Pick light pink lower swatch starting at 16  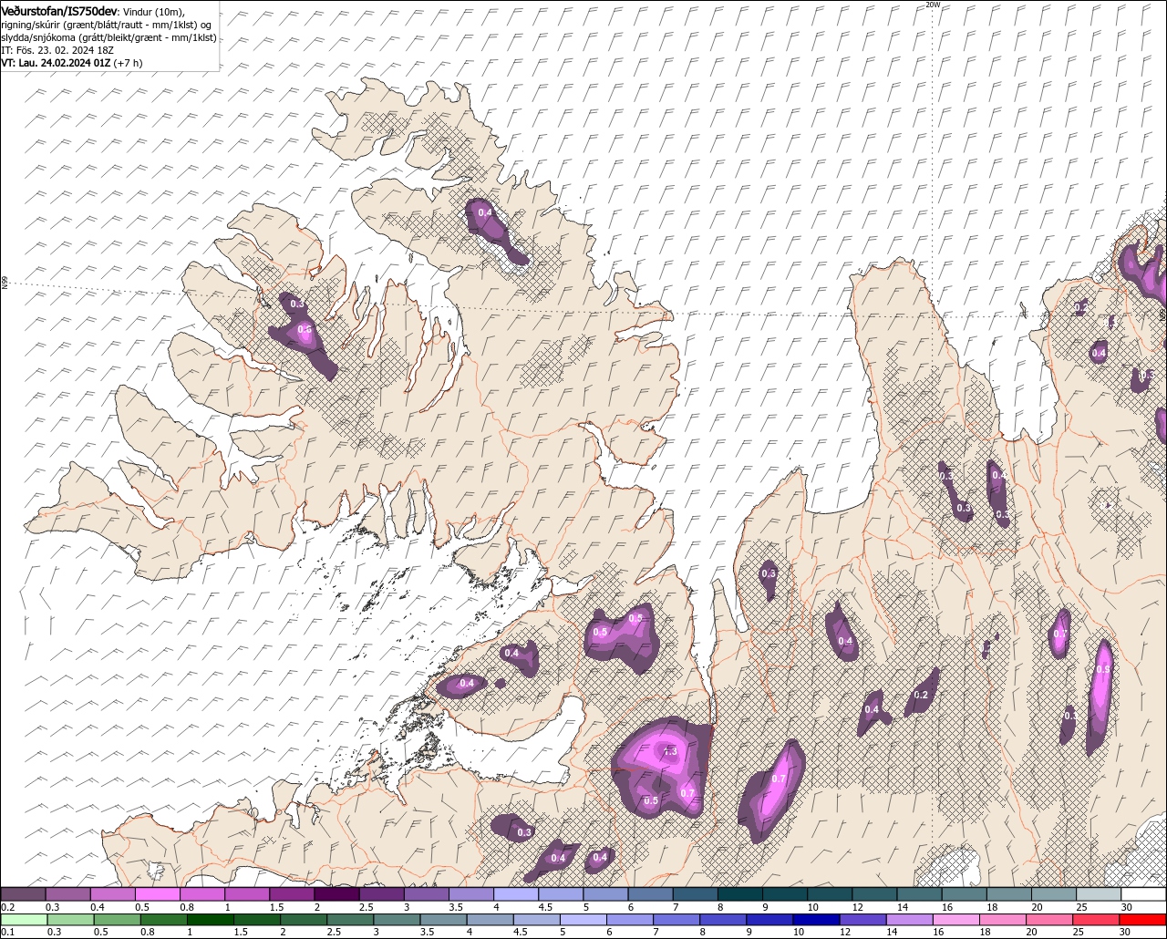pyautogui.click(x=955, y=920)
